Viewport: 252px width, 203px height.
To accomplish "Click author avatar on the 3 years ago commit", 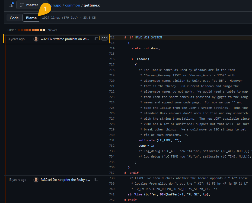I will pyautogui.click(x=36, y=39).
